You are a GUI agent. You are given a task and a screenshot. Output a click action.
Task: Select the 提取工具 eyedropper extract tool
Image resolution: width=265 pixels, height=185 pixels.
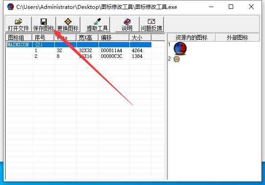(x=97, y=24)
